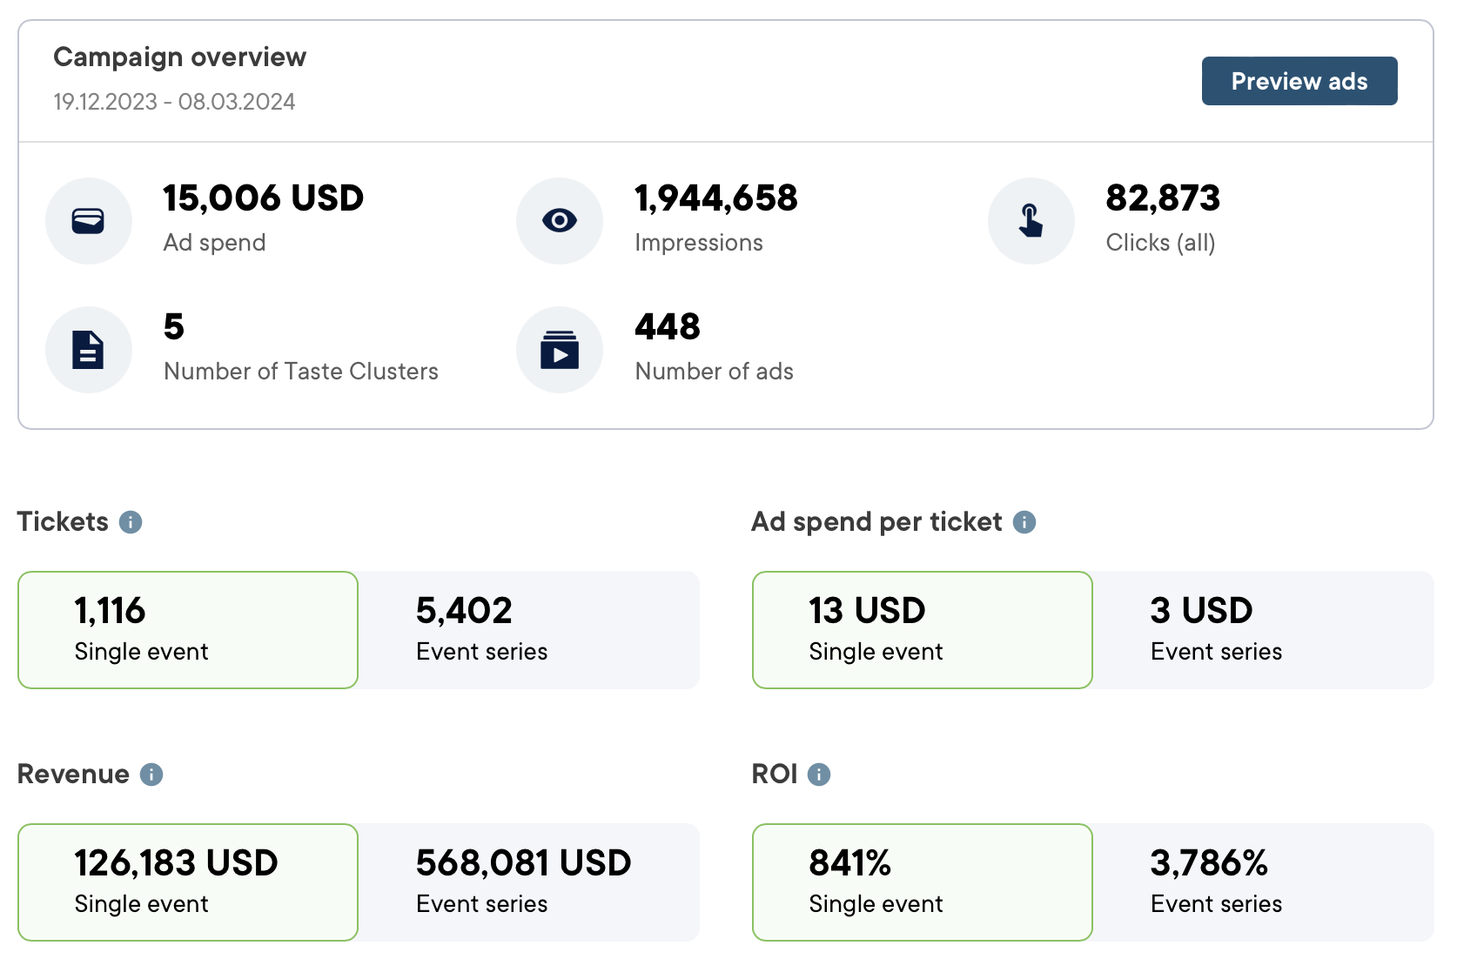Click the Taste Clusters document icon
Screen dimensions: 1457x959
click(89, 349)
